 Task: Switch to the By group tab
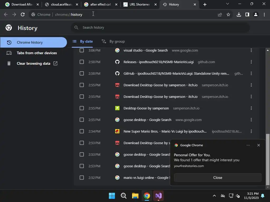coord(113,41)
